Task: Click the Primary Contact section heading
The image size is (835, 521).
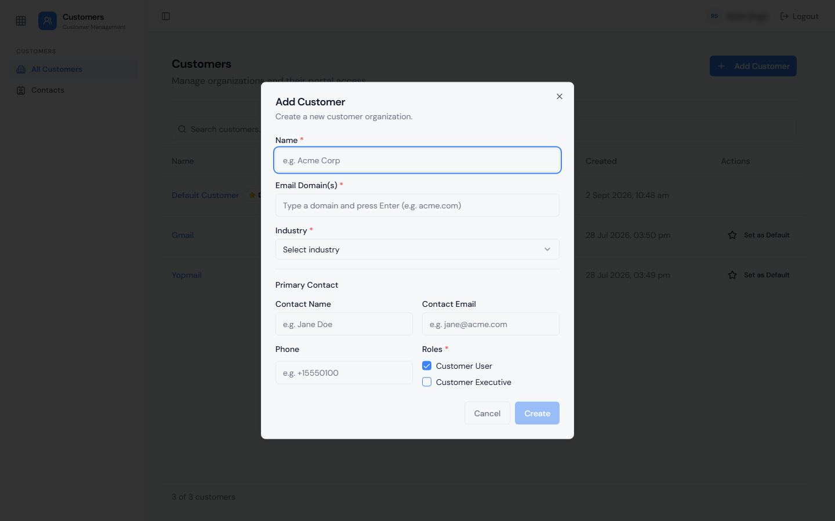Action: tap(307, 285)
